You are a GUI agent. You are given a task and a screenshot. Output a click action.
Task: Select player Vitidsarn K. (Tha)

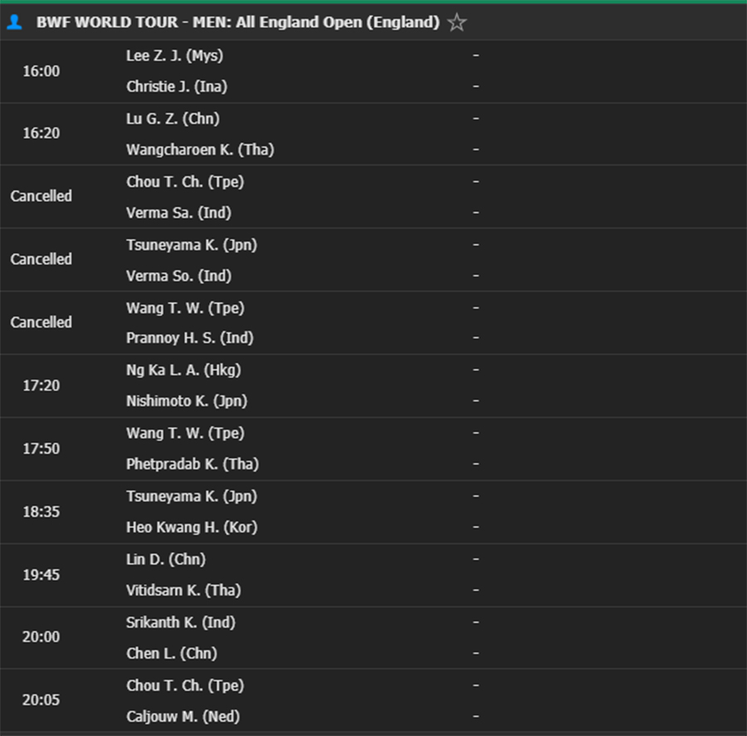pyautogui.click(x=183, y=590)
